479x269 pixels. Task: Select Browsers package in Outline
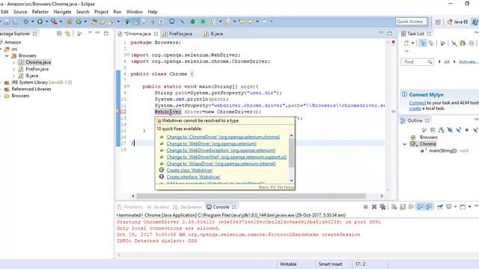[429, 137]
